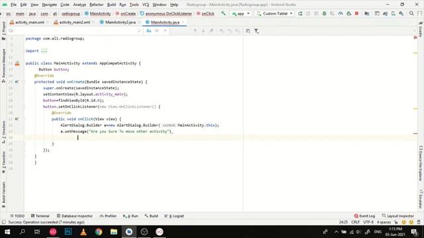Click the red error indicator atop editor scrollbar
Image resolution: width=424 pixels, height=238 pixels.
(x=415, y=38)
